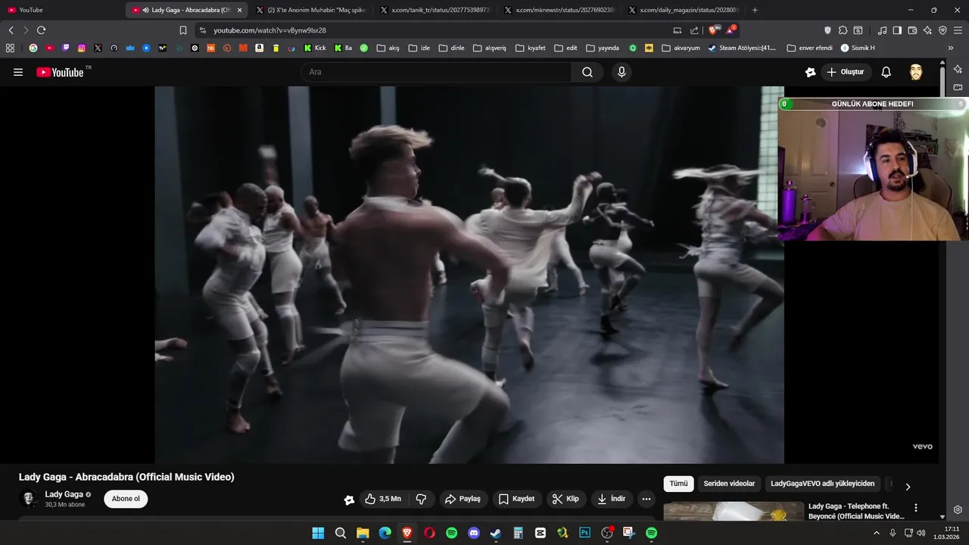
Task: Open Lady Gaga - Telephone video title
Action: coord(856,511)
